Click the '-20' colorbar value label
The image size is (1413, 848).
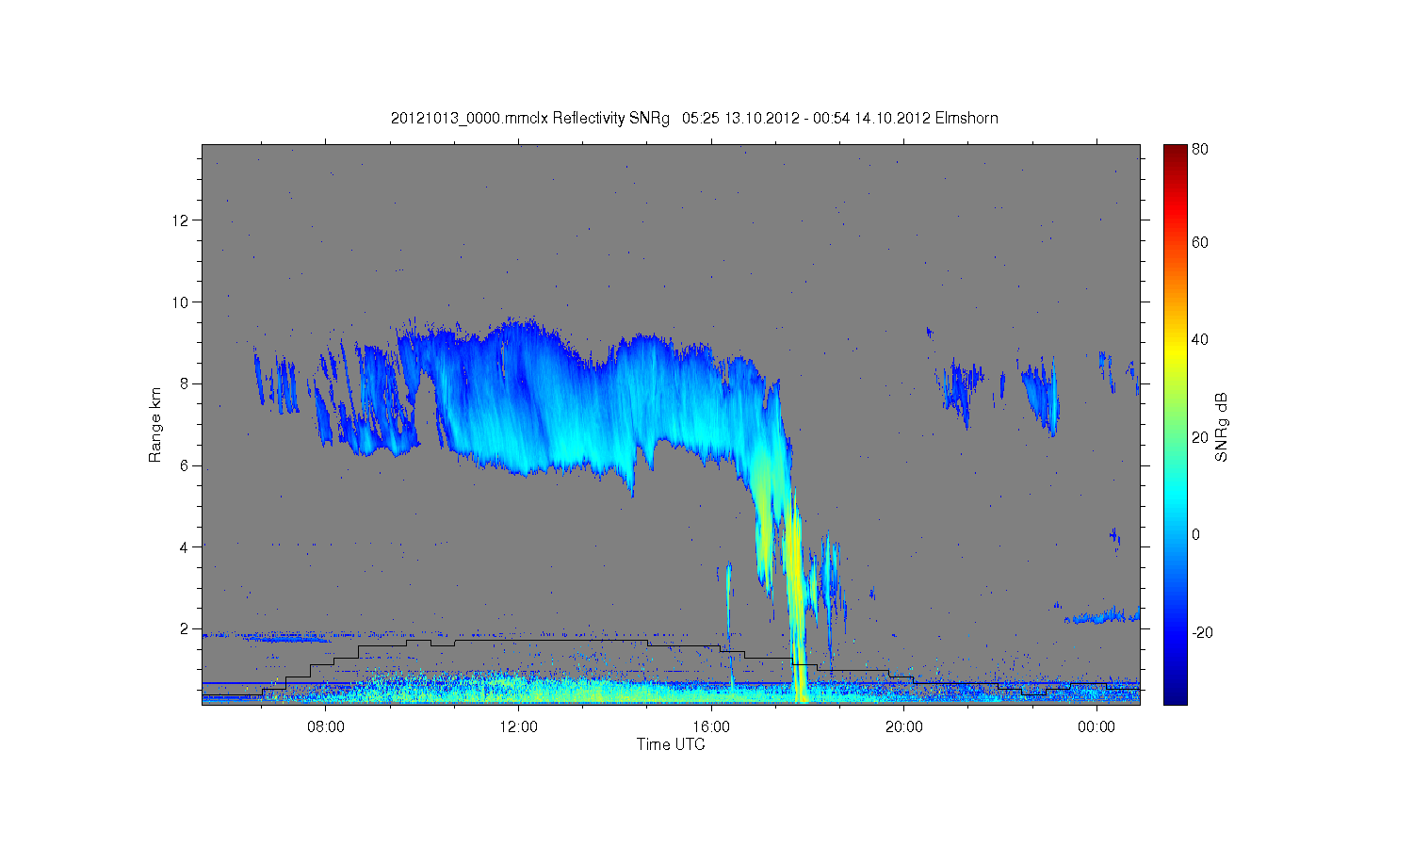(x=1202, y=632)
